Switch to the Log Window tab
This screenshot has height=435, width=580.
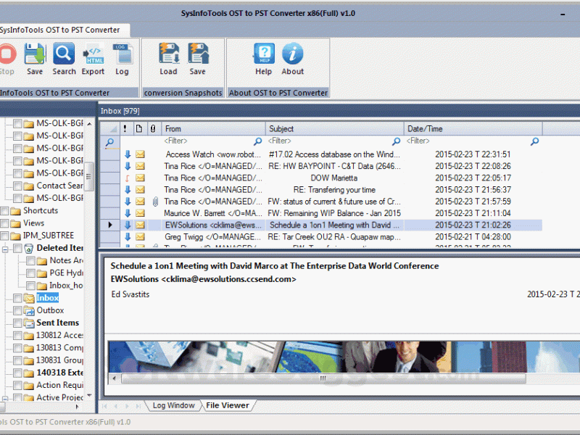click(173, 405)
